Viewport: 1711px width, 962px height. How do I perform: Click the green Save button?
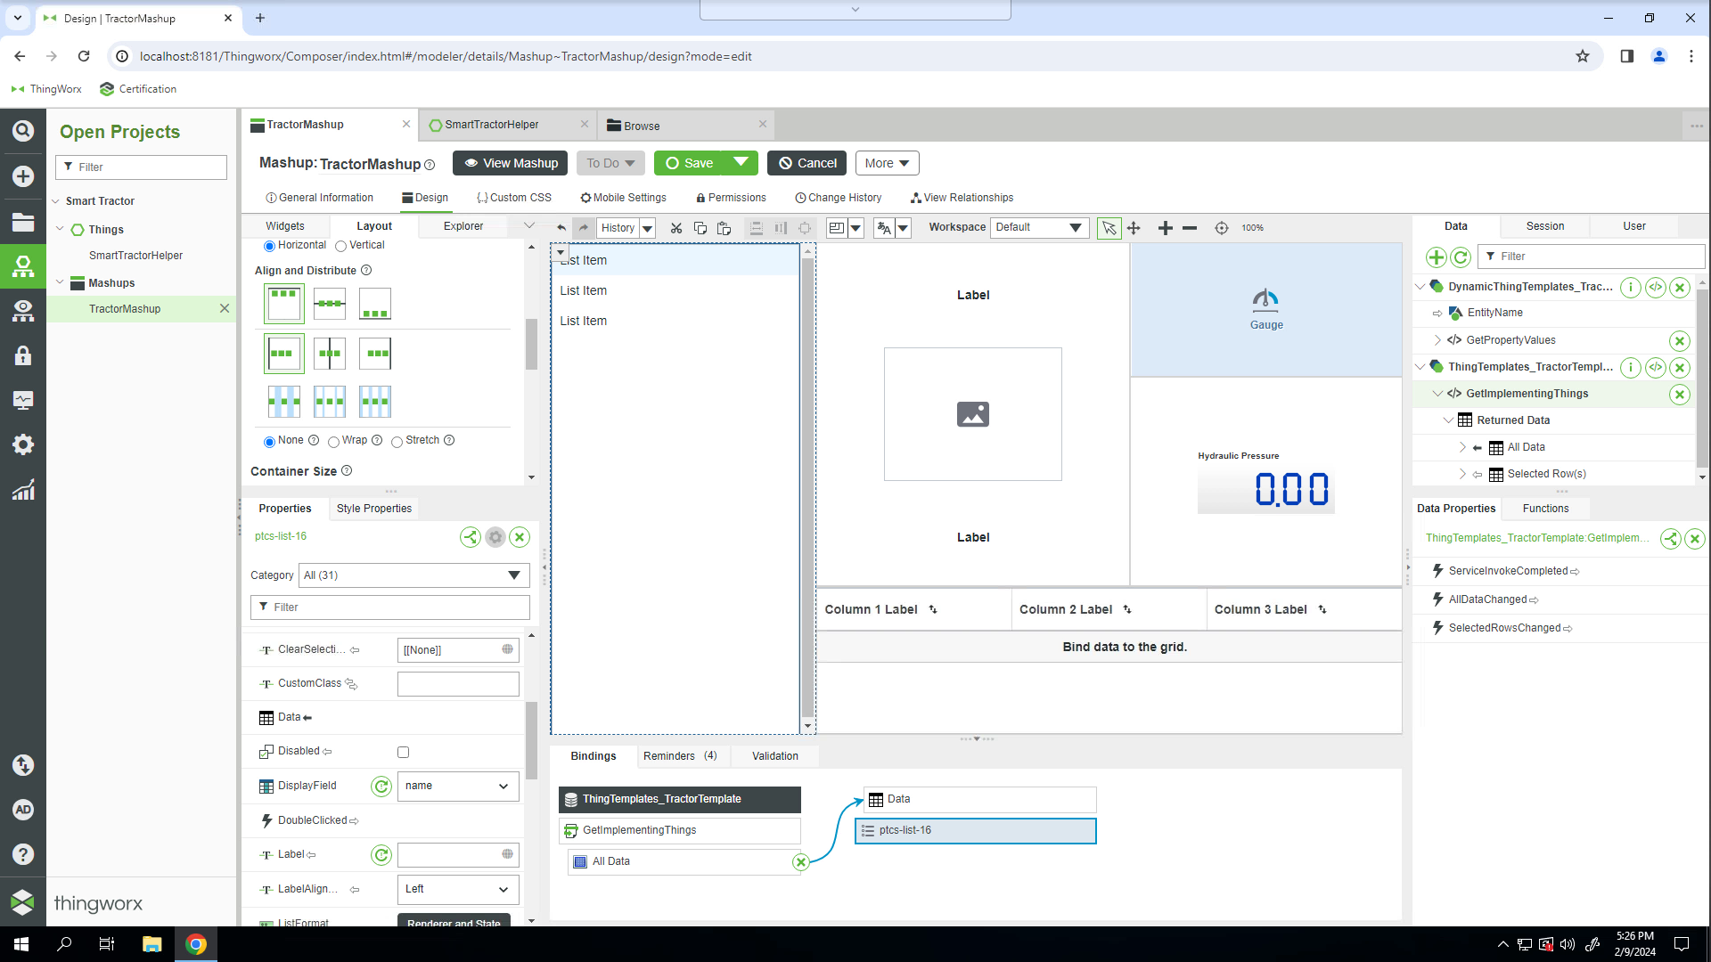point(690,163)
